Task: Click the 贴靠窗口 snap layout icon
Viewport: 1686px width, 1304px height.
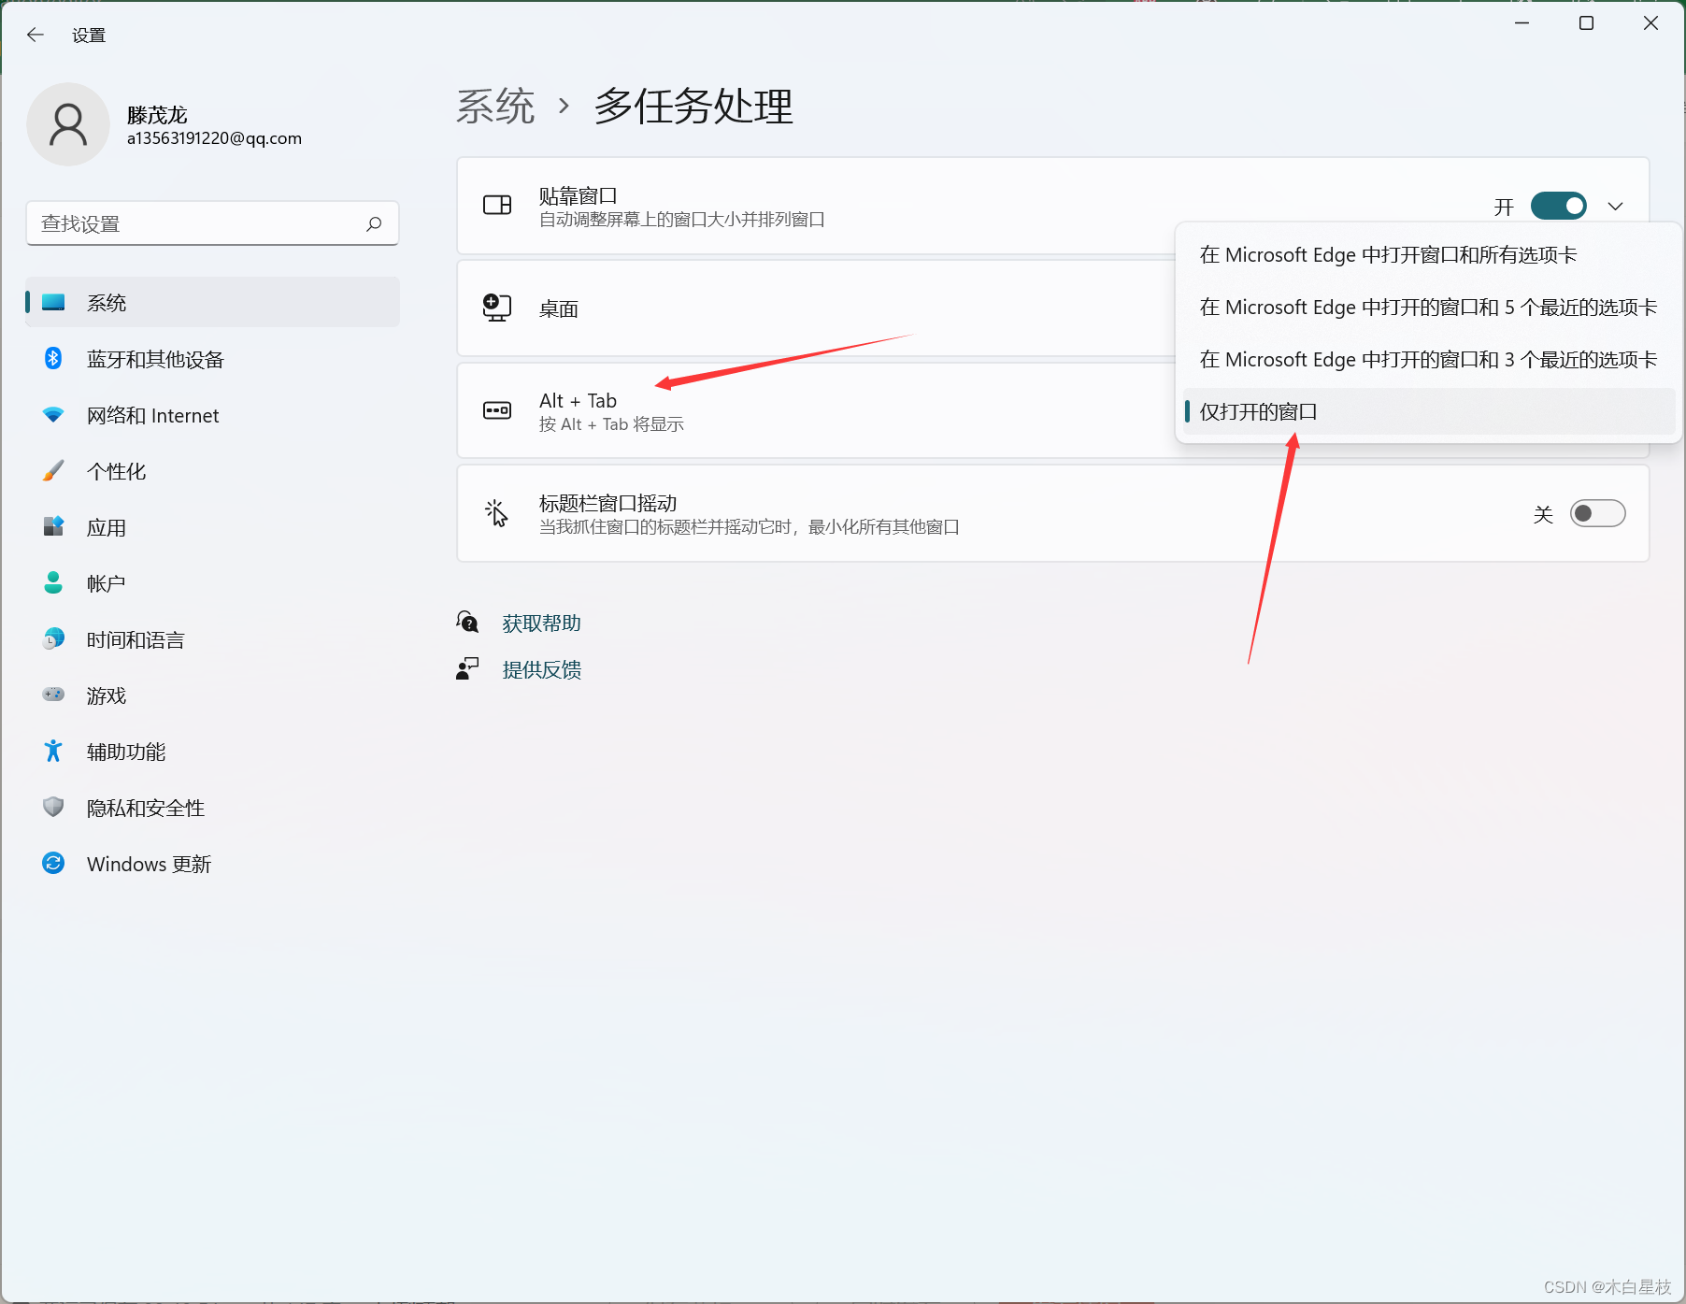Action: click(497, 205)
